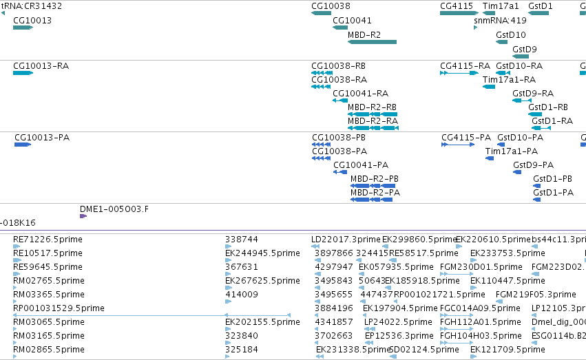Select the FGM230D01.5prime EST label
Screen dimensions: 586x360
click(x=481, y=267)
